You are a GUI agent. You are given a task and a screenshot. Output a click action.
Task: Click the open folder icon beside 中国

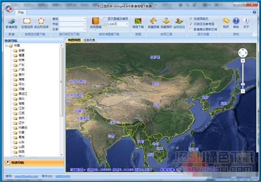click(11, 46)
